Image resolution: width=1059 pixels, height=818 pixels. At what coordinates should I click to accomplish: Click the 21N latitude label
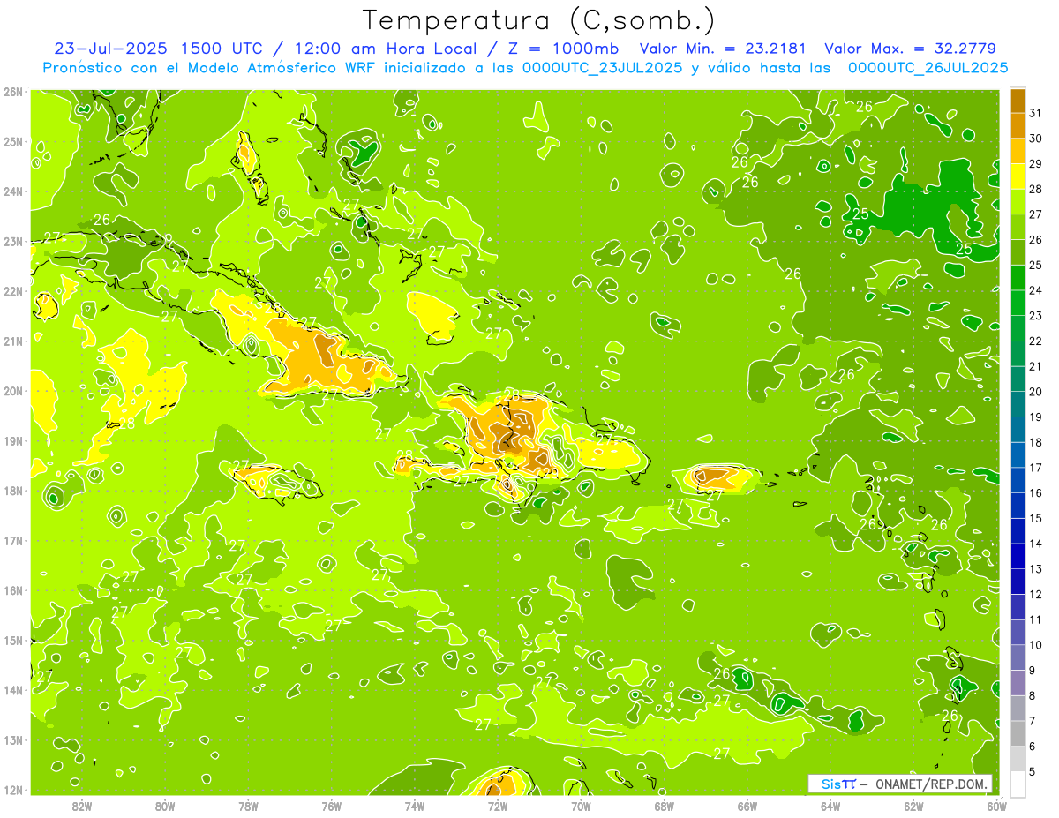click(13, 341)
